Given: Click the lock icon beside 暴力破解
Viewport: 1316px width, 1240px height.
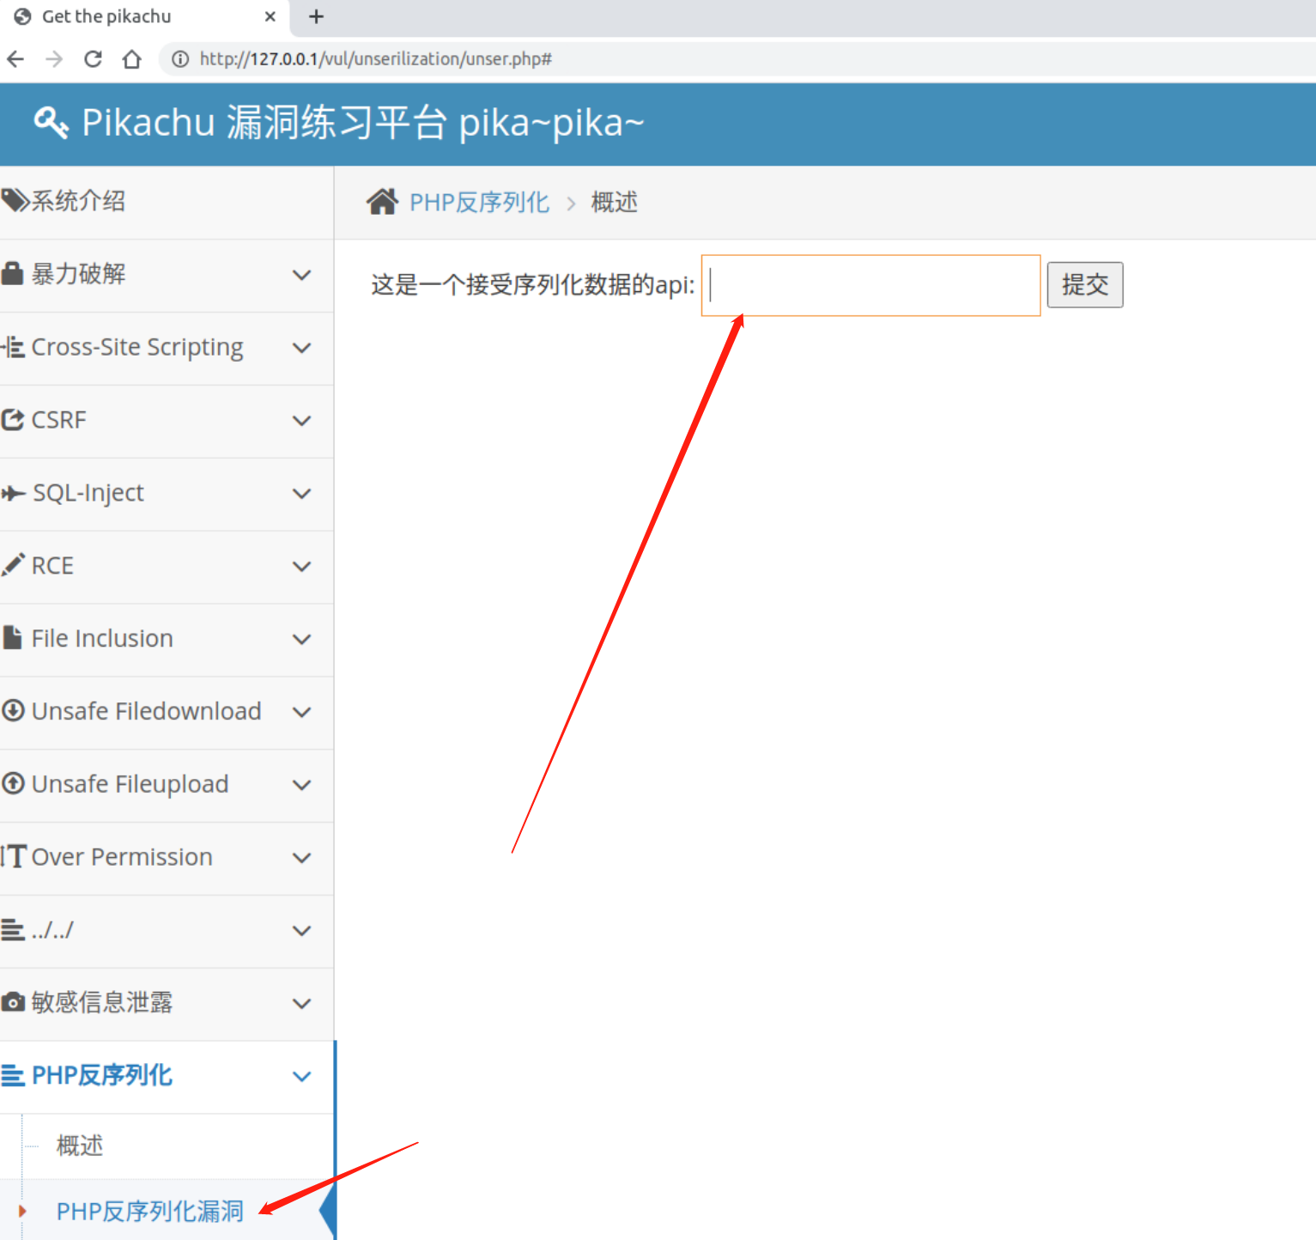Looking at the screenshot, I should pyautogui.click(x=12, y=274).
